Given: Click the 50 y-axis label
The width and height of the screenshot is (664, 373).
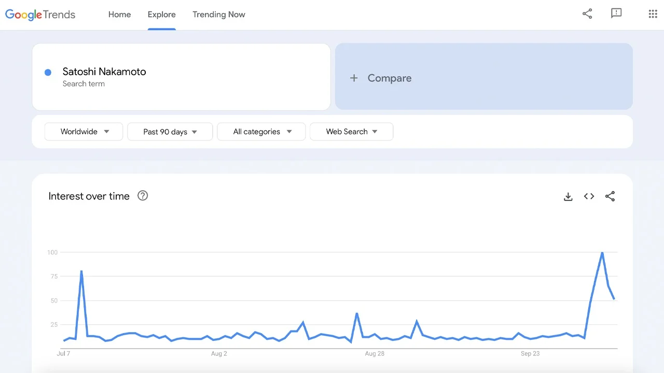Looking at the screenshot, I should pos(54,300).
